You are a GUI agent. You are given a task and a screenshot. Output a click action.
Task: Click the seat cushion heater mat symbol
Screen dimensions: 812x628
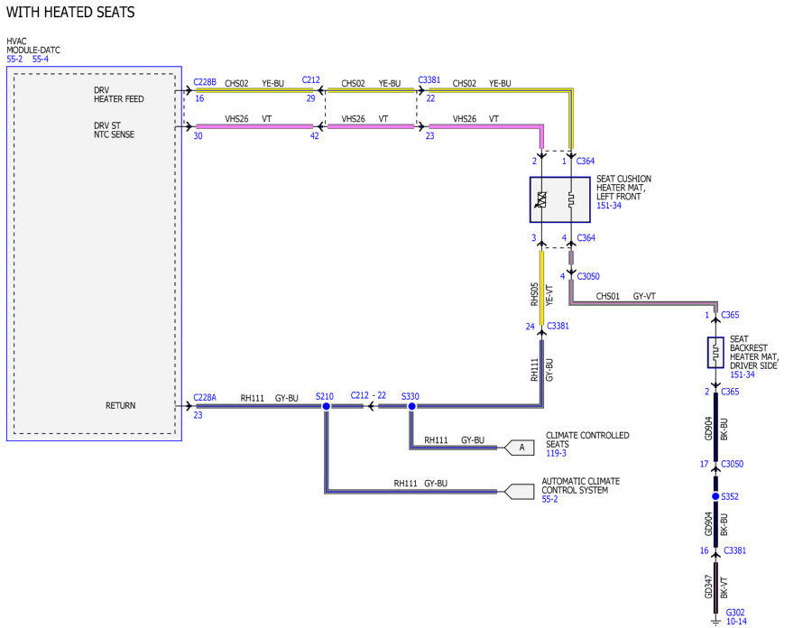[x=559, y=199]
